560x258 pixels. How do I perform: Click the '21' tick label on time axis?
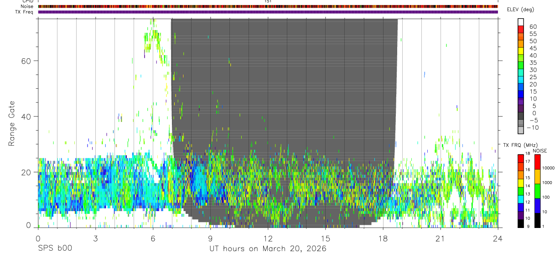[440, 238]
